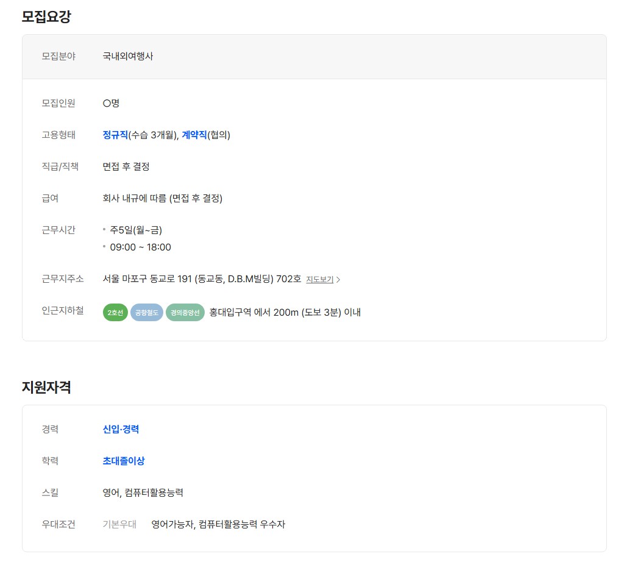This screenshot has width=627, height=565.
Task: Select the 계약직 contract type link
Action: (x=194, y=135)
